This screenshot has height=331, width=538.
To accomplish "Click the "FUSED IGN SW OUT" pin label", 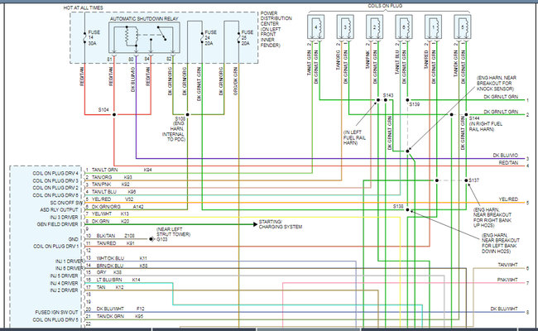I will 56,313.
